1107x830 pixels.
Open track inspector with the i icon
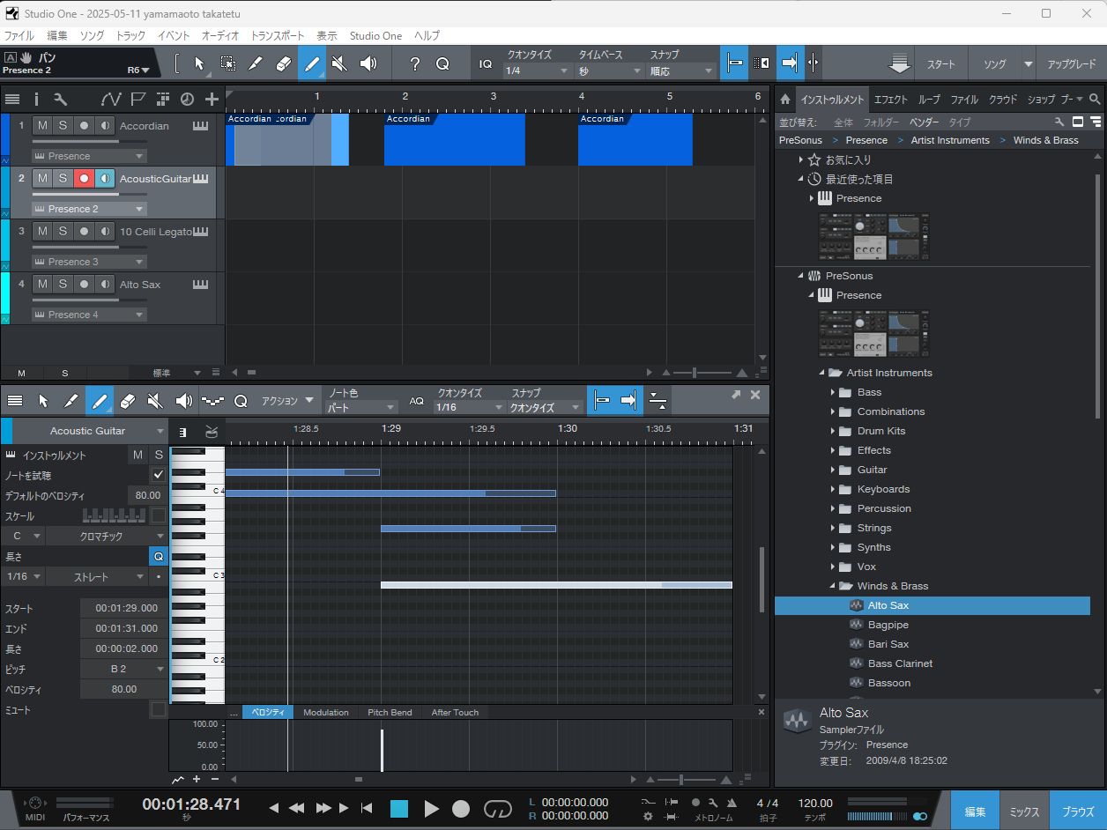tap(36, 99)
